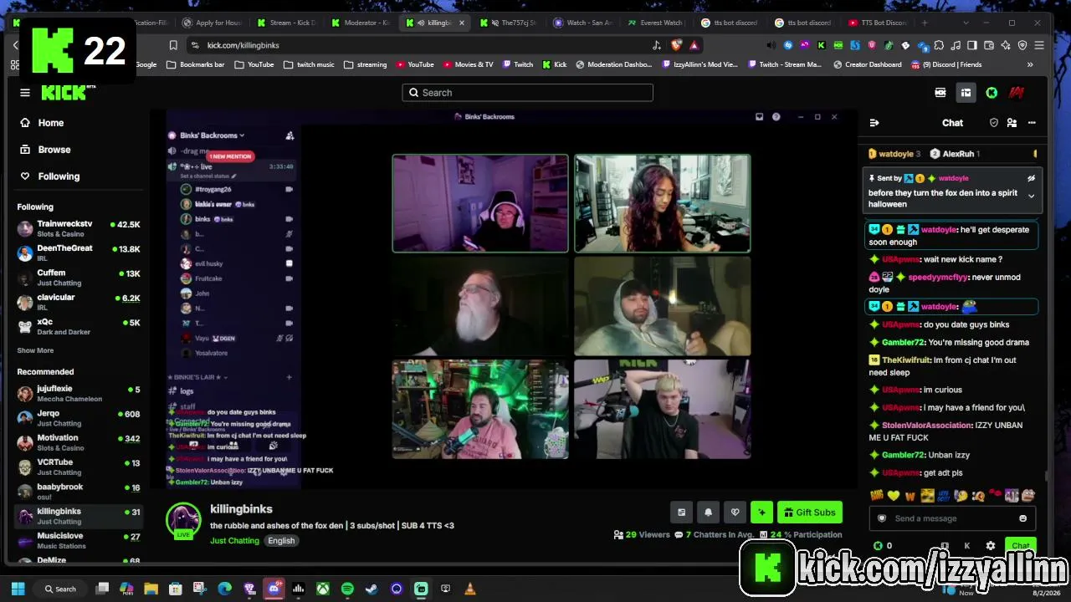Open Trainwreckstv followed channel

tap(78, 228)
